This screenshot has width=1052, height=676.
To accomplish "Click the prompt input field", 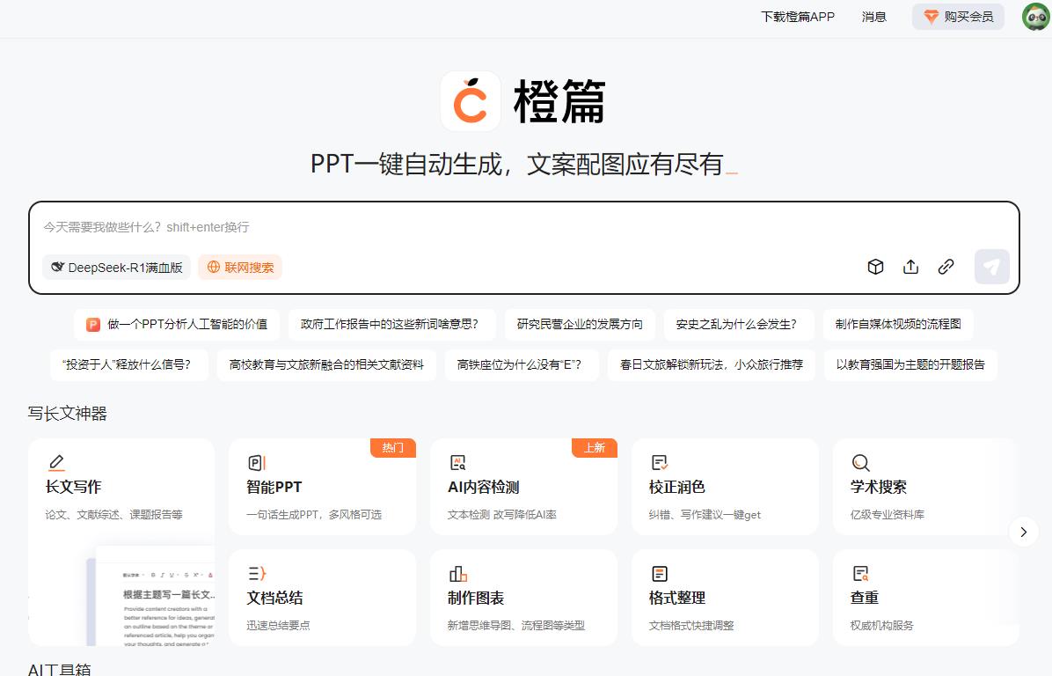I will coord(524,228).
